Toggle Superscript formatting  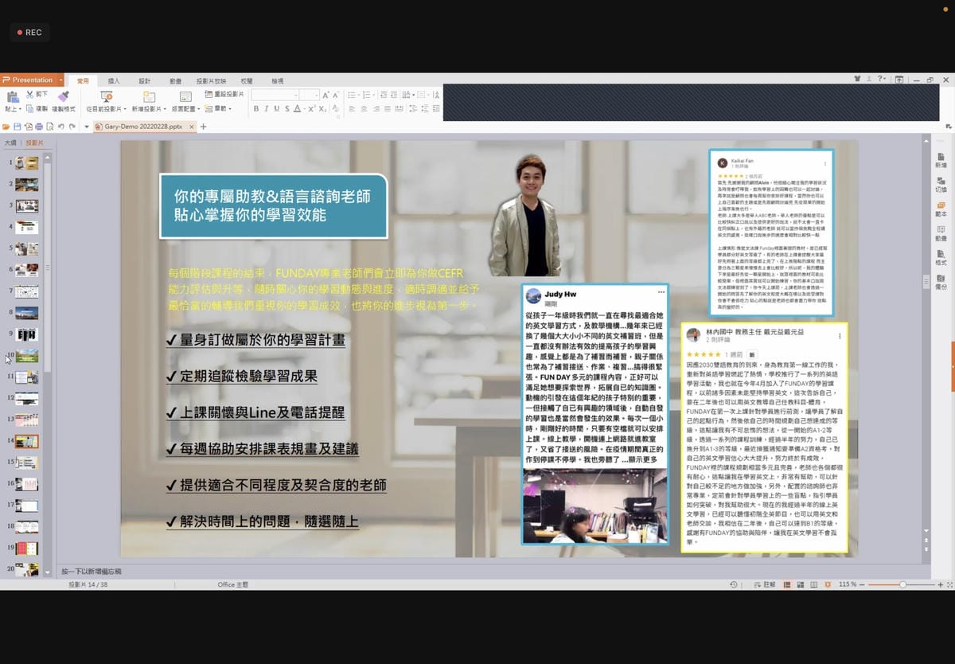coord(310,108)
